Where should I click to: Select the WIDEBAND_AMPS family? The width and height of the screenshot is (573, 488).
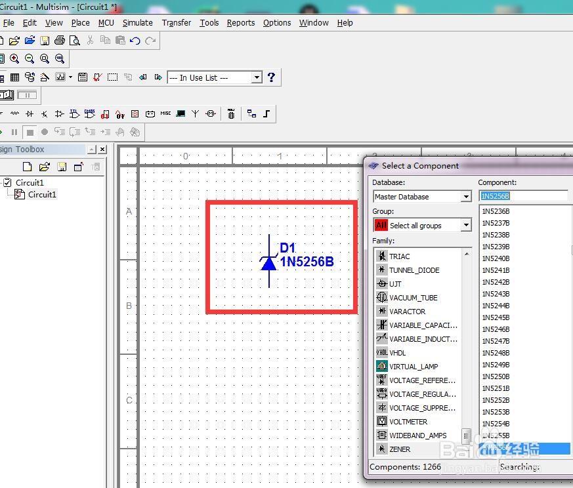point(418,436)
